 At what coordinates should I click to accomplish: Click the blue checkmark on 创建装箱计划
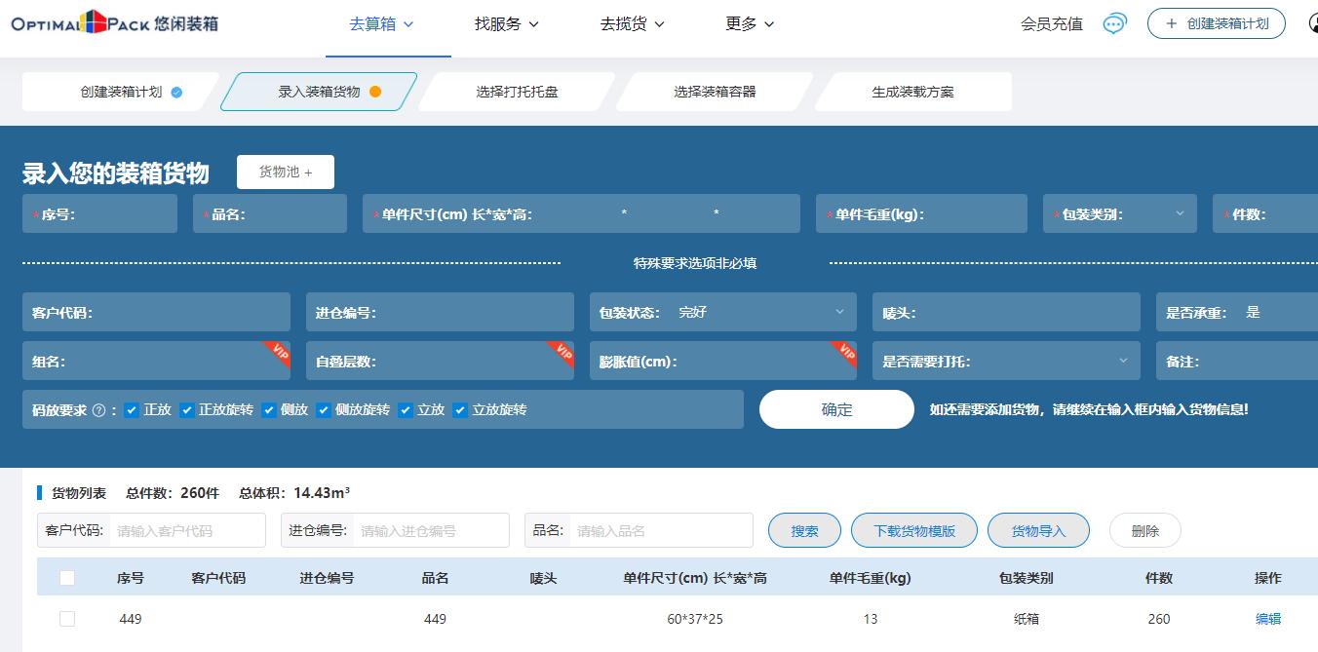coord(176,93)
